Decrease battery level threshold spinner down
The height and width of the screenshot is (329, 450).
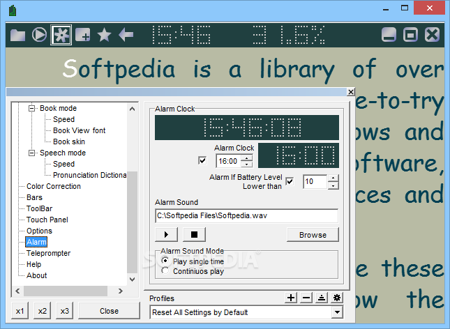(333, 185)
